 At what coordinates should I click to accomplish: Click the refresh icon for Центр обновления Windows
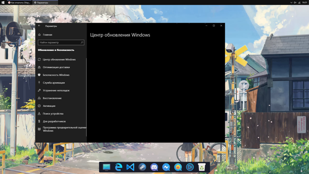[x=39, y=60]
